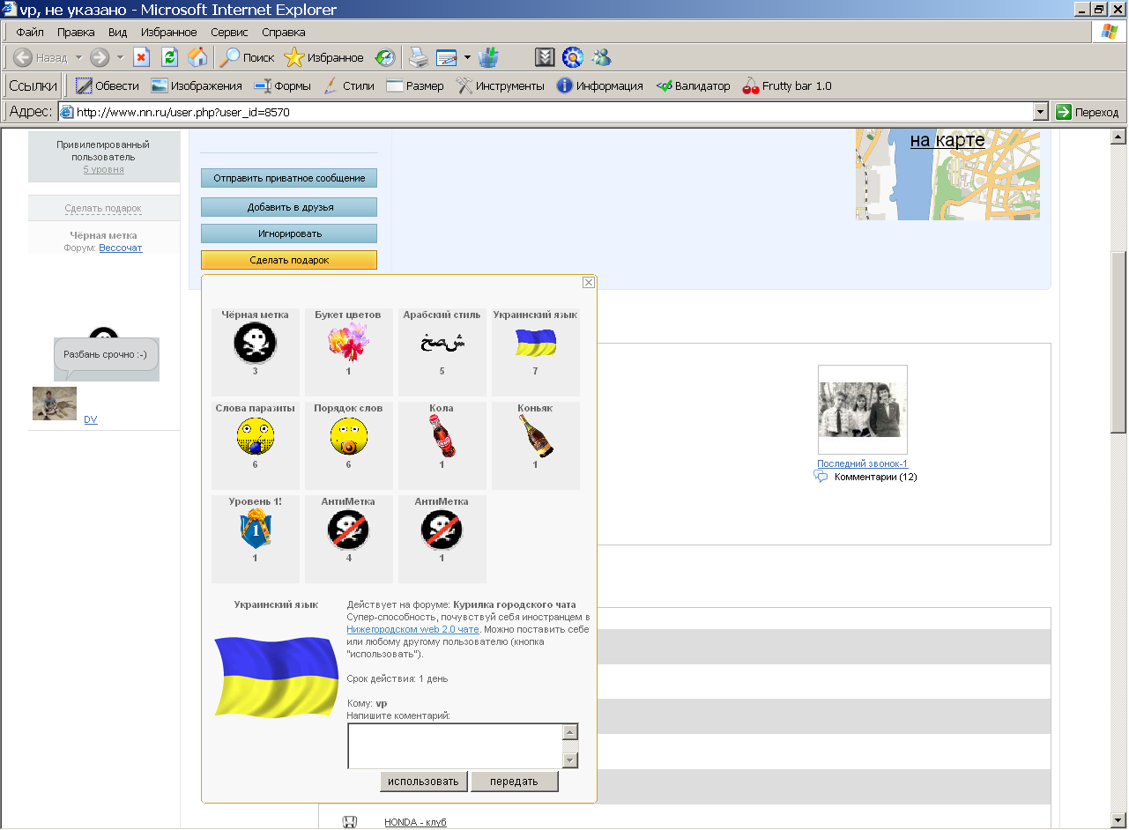
Task: Select the Коньяк bottle gift
Action: click(x=535, y=435)
